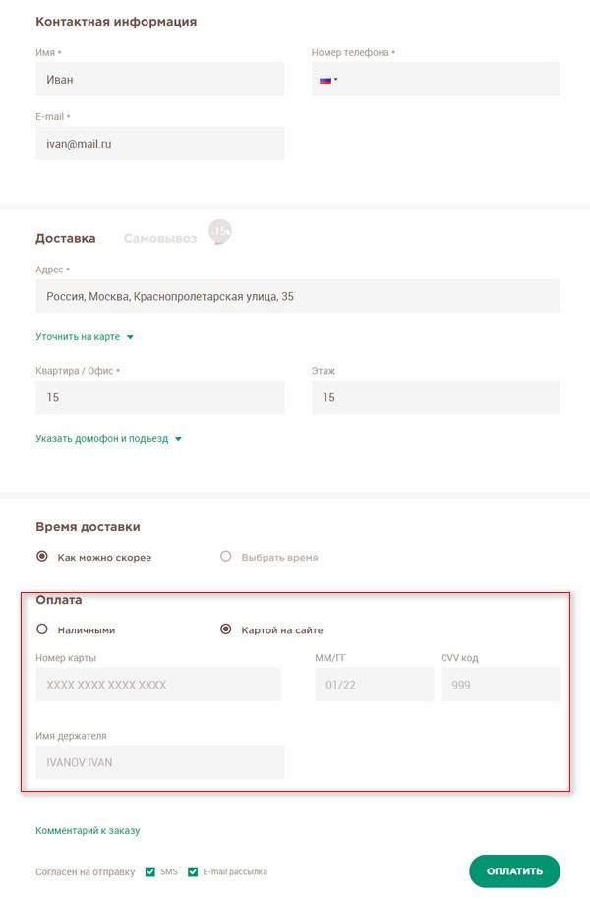Click the Имя держателя field
The height and width of the screenshot is (899, 590).
159,762
